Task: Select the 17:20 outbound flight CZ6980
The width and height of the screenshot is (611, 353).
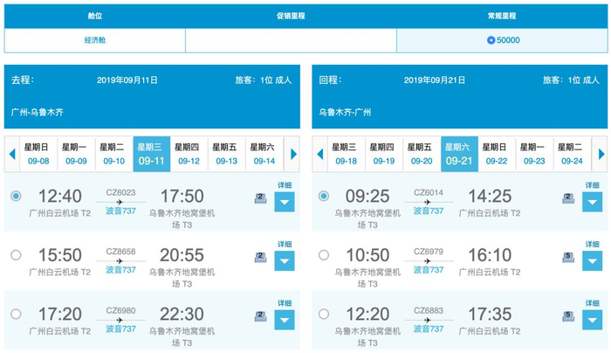Action: tap(15, 314)
